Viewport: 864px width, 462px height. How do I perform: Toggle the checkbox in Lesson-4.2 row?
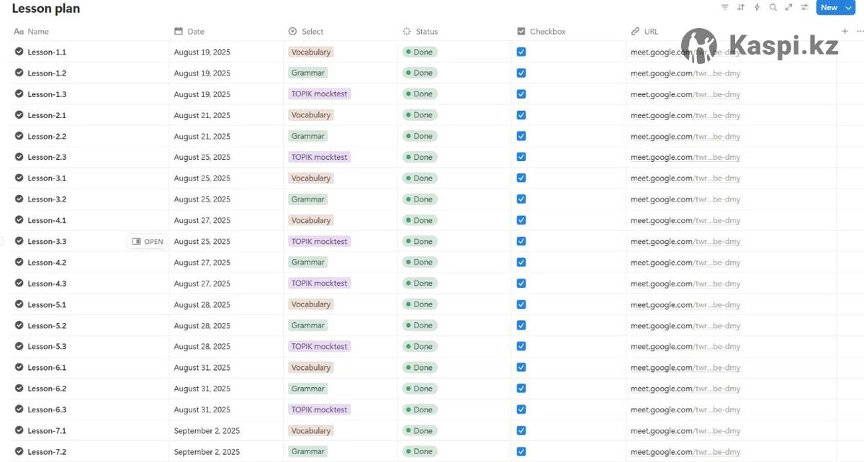point(521,262)
